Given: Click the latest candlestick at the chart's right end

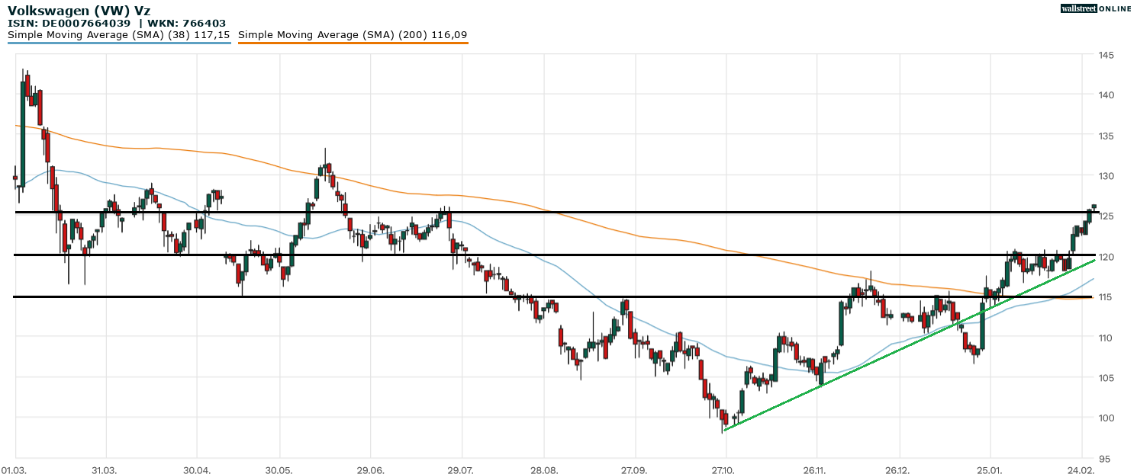Looking at the screenshot, I should coord(1094,207).
